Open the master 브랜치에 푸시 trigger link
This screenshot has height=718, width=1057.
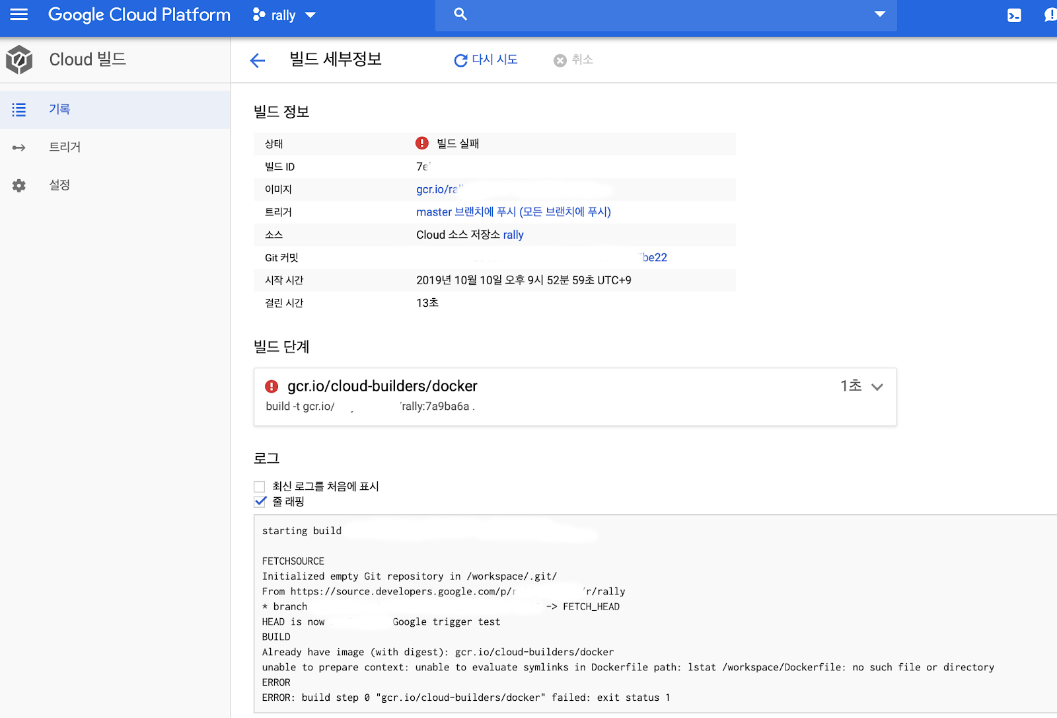(513, 212)
